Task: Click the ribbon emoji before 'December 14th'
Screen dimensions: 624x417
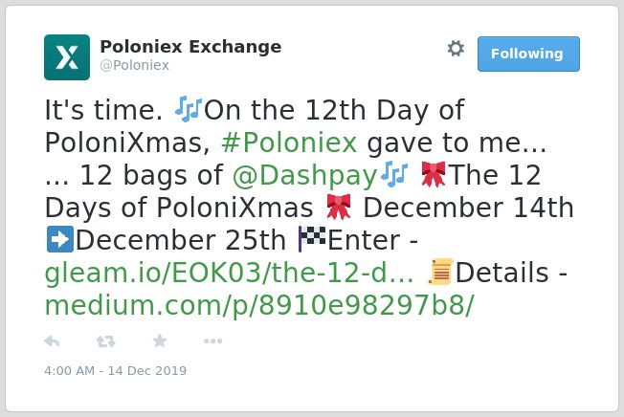Action: (x=339, y=207)
